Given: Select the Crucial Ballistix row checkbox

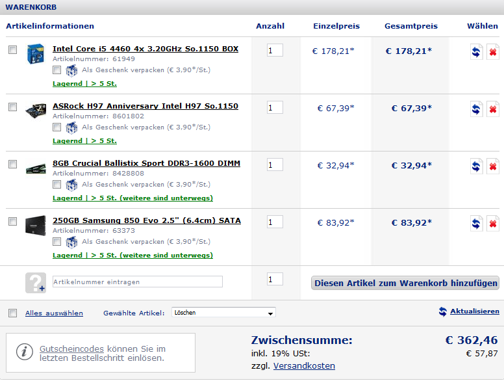Looking at the screenshot, I should [12, 164].
